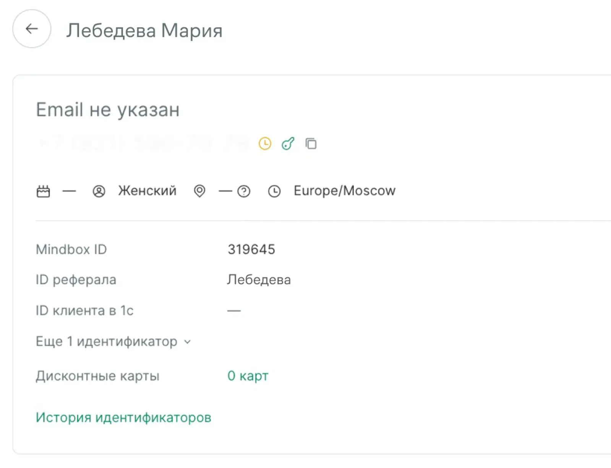Click the "ID клиента в 1с" label
611x468 pixels.
(84, 311)
